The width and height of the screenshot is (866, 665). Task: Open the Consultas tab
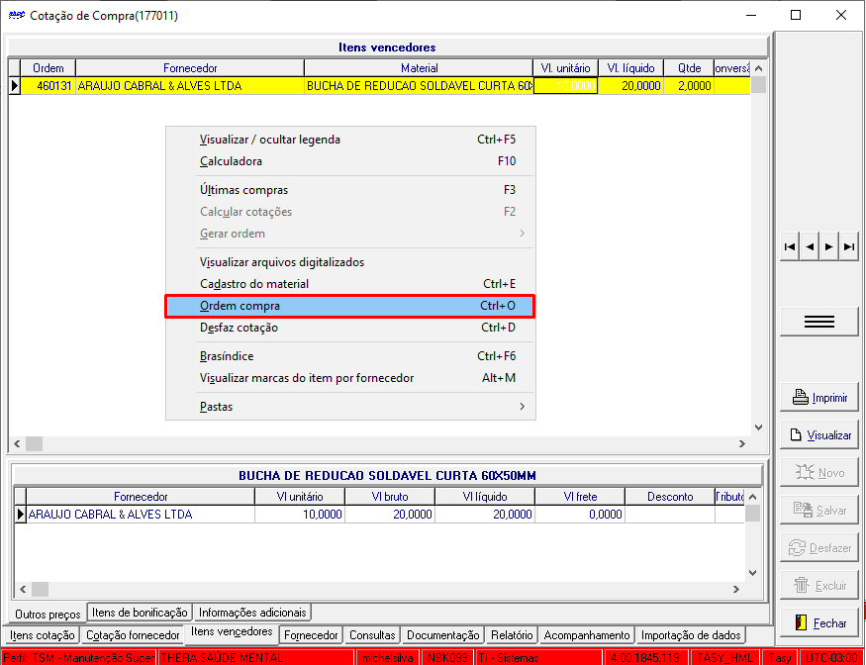(x=372, y=635)
